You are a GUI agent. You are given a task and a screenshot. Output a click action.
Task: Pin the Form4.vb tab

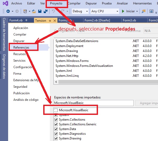pyautogui.click(x=26, y=20)
